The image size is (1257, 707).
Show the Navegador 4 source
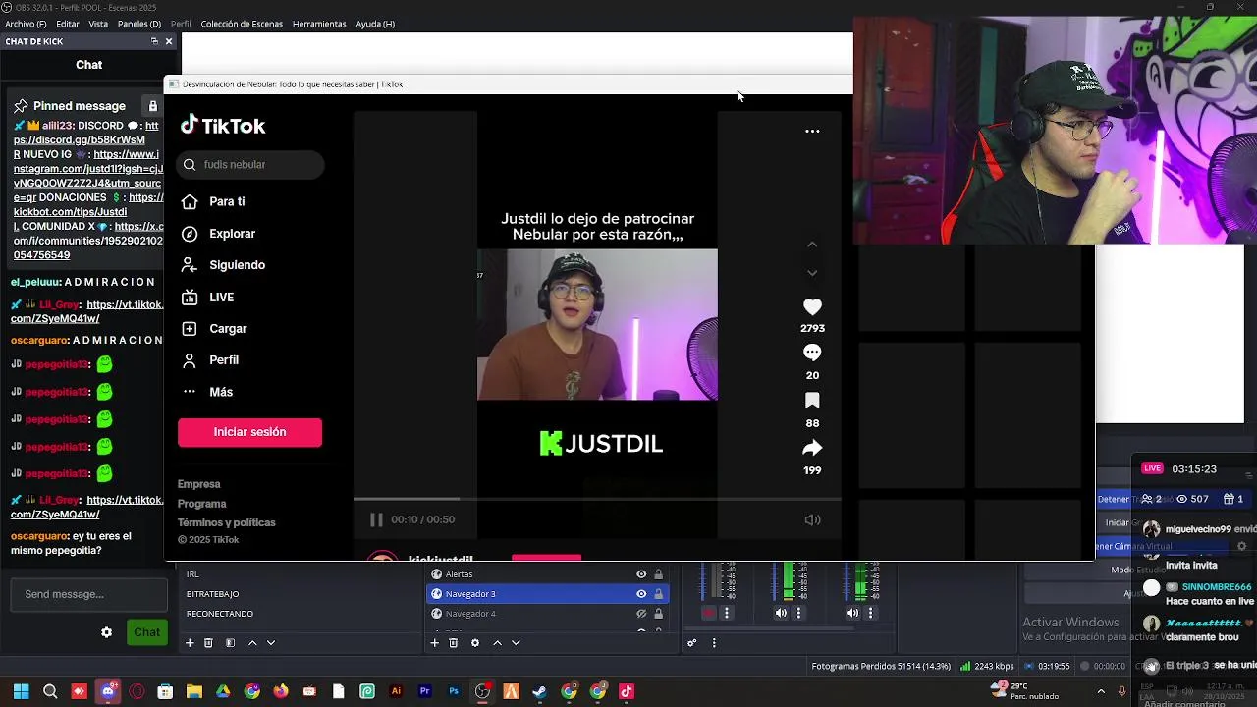pos(641,614)
